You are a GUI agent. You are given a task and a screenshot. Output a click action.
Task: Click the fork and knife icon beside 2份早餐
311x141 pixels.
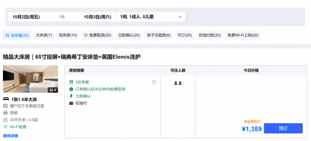click(x=71, y=82)
